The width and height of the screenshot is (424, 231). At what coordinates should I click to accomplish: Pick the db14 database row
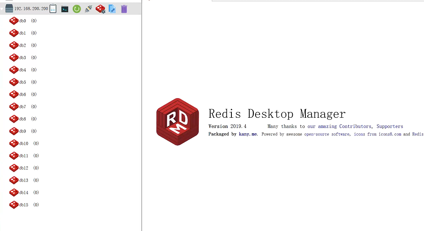coord(24,192)
